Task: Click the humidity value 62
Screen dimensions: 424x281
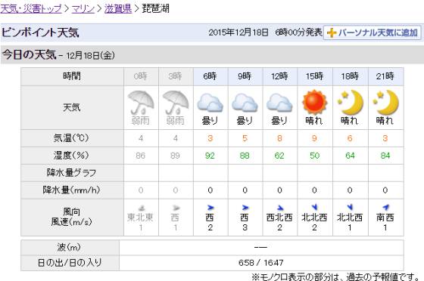Action: (x=279, y=156)
